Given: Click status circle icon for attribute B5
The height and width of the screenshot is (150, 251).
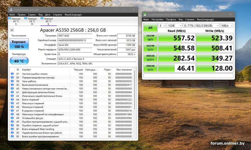Looking at the screenshot, I should tap(12, 137).
